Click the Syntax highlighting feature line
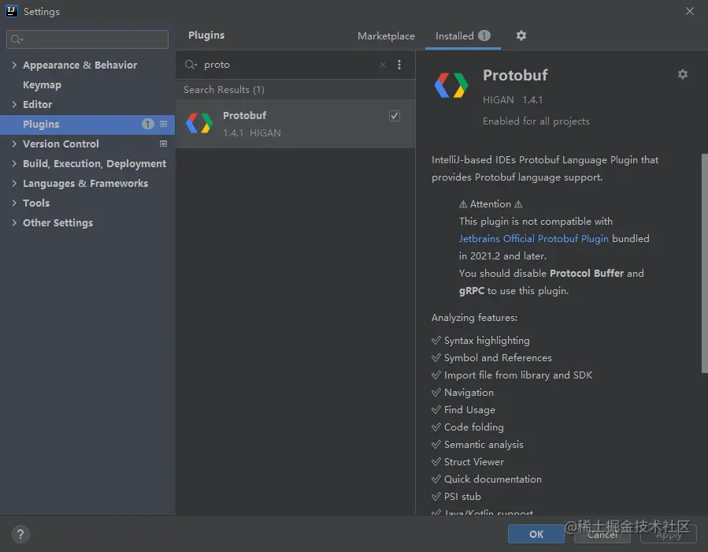Screen dimensions: 708x552 [x=480, y=341]
